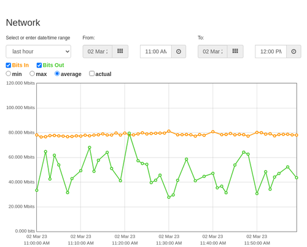307x247 pixels.
Task: Click the 'Network' heading
Action: point(23,23)
